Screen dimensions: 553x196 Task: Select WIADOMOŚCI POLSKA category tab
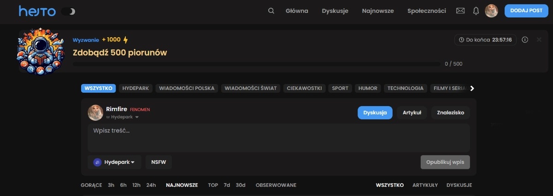tap(186, 88)
